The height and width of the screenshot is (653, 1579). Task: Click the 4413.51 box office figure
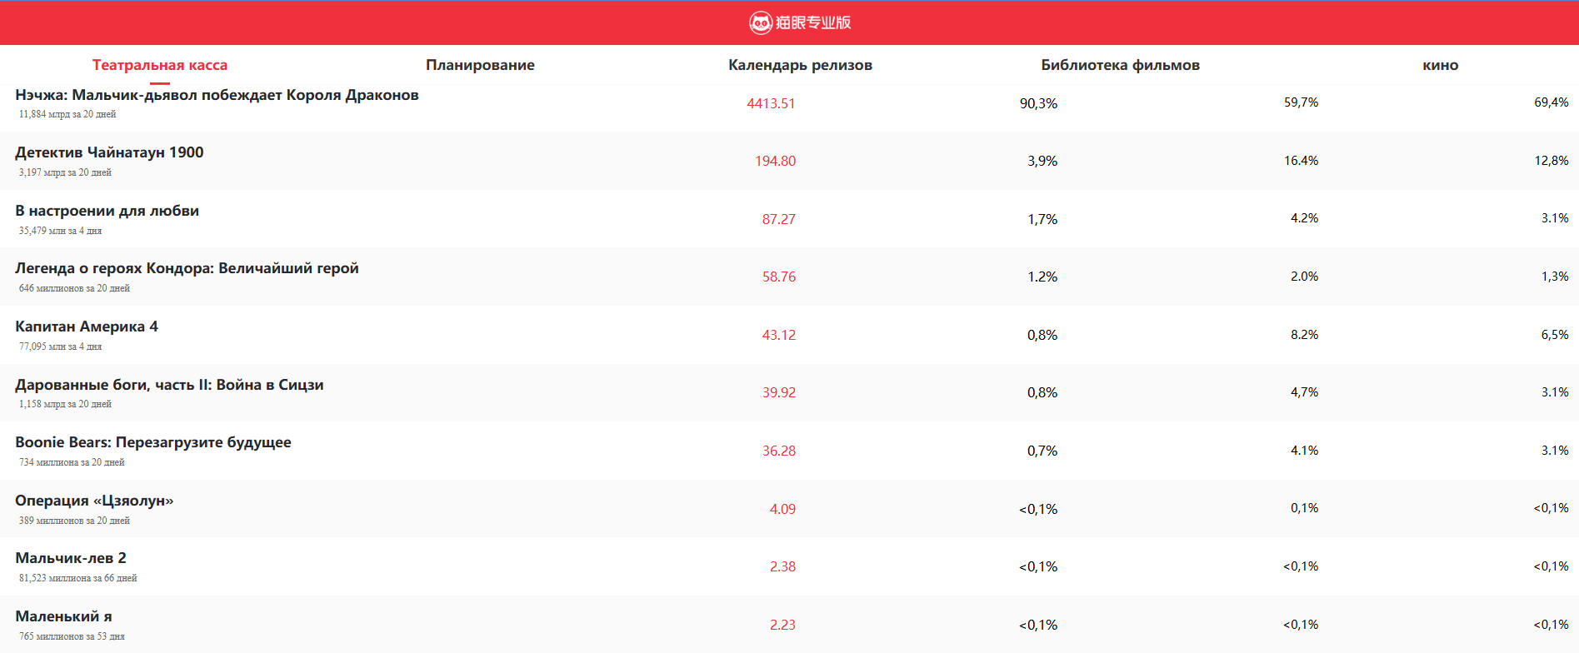pyautogui.click(x=771, y=103)
